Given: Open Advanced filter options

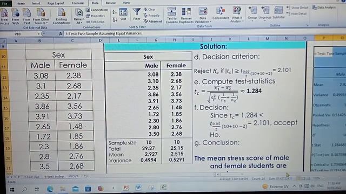Looking at the screenshot, I should pos(152,22).
